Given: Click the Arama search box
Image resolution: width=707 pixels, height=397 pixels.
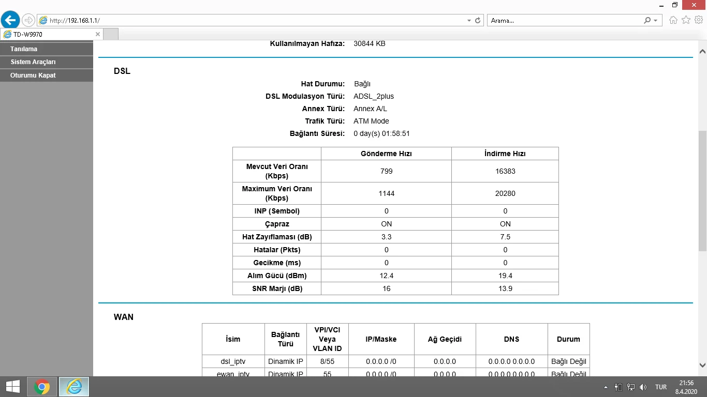Looking at the screenshot, I should click(564, 21).
